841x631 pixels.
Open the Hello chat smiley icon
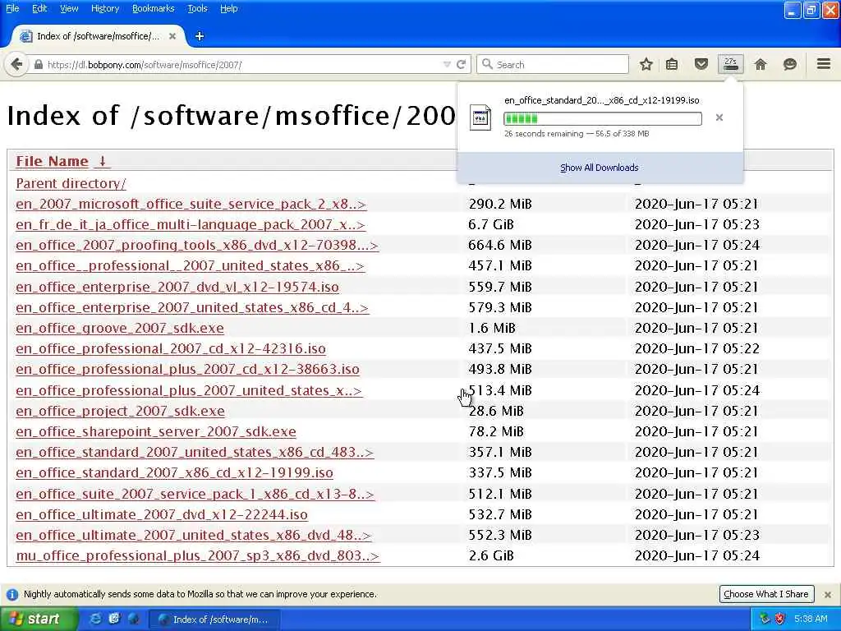[x=789, y=64]
